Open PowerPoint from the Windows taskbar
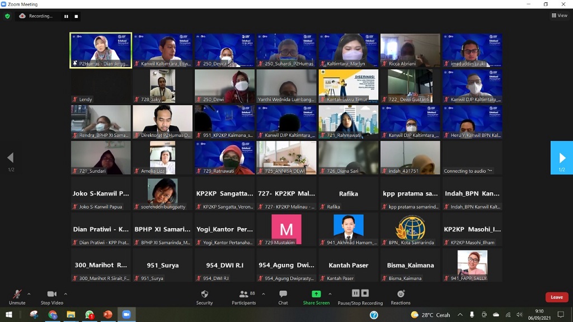The width and height of the screenshot is (573, 322). [x=107, y=315]
